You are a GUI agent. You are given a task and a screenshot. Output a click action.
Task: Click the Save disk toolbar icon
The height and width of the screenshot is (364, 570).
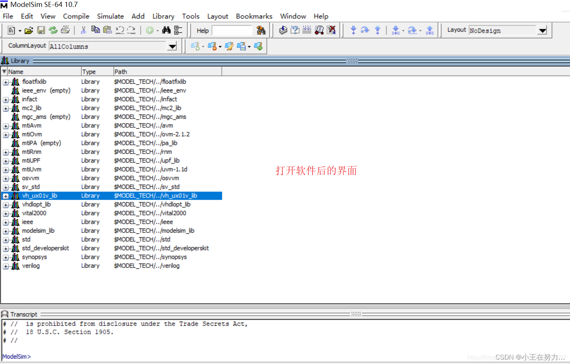(41, 30)
